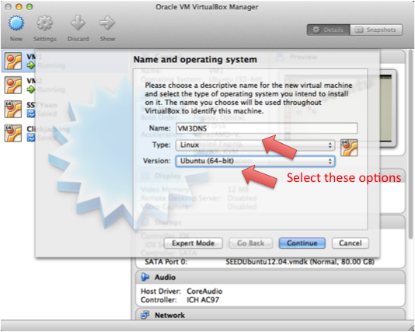The width and height of the screenshot is (415, 332).
Task: Click the Network section icon
Action: tap(145, 315)
